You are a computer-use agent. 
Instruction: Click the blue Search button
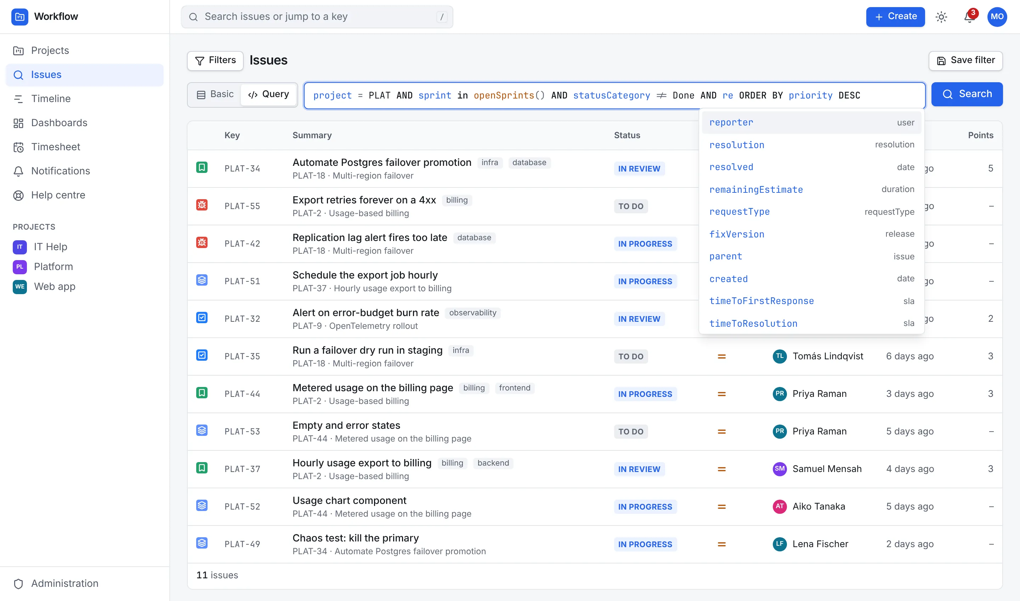click(x=967, y=94)
